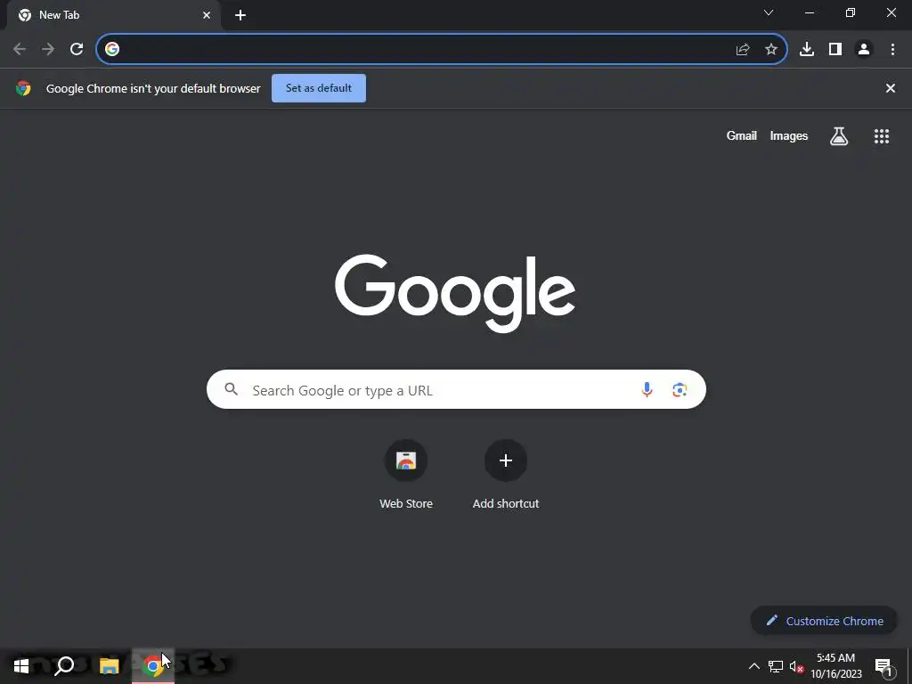Toggle the side panel icon
Image resolution: width=912 pixels, height=684 pixels.
pos(835,50)
